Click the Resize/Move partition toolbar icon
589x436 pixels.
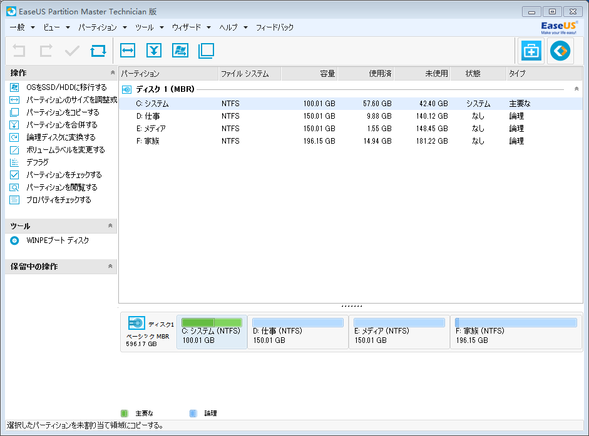[128, 51]
